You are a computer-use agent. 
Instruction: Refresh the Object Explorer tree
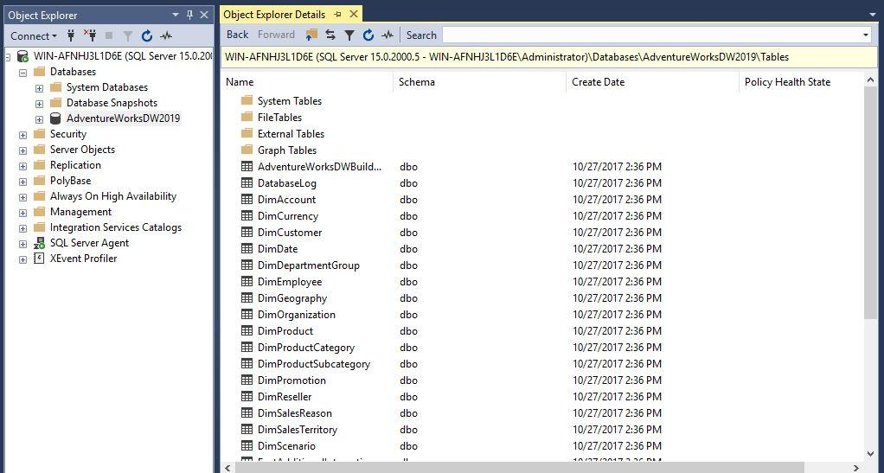click(146, 36)
